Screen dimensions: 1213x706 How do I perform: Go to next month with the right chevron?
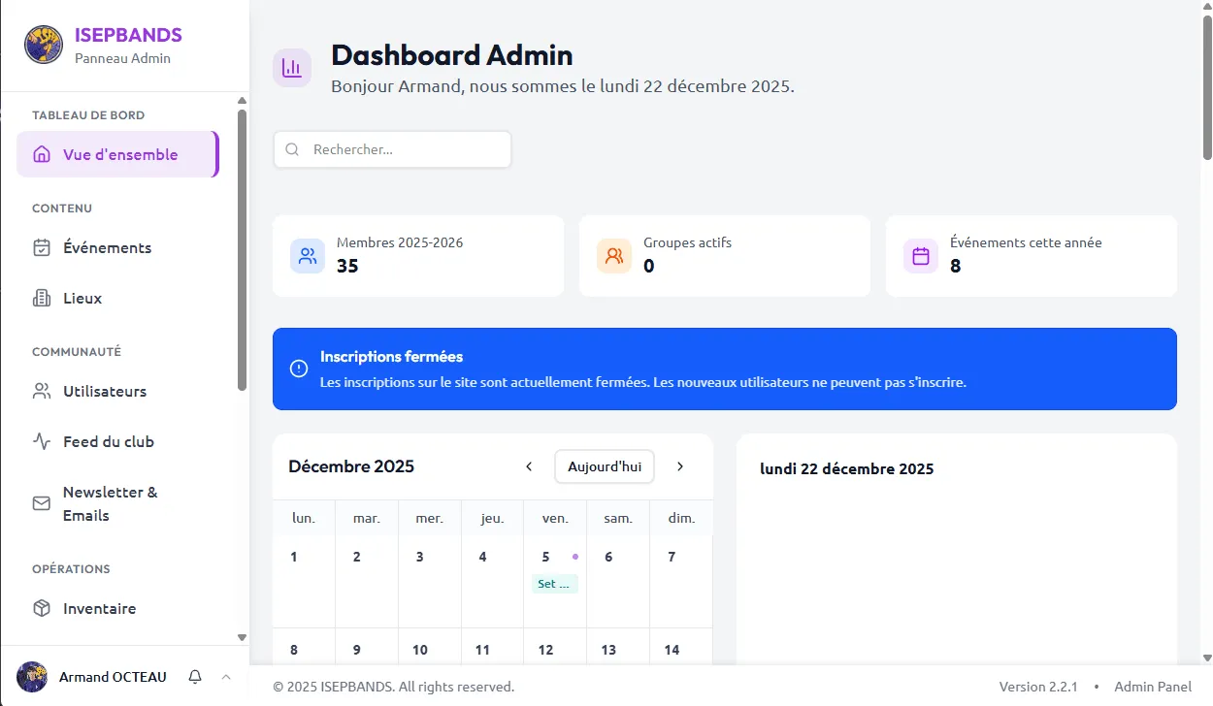(x=680, y=466)
